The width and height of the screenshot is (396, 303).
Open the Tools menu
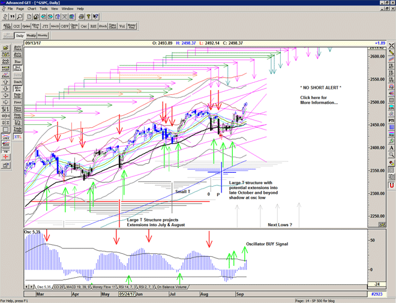pyautogui.click(x=43, y=9)
